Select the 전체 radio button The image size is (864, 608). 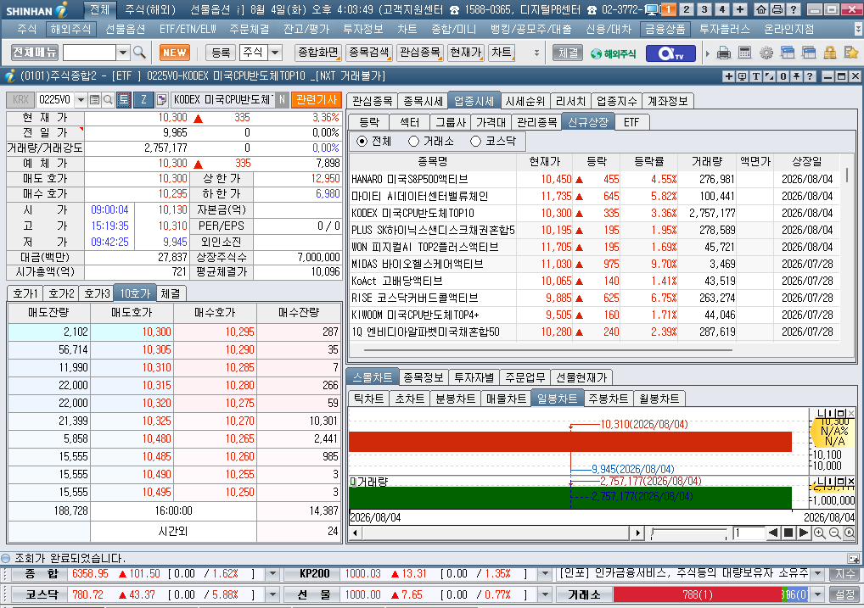tap(362, 142)
